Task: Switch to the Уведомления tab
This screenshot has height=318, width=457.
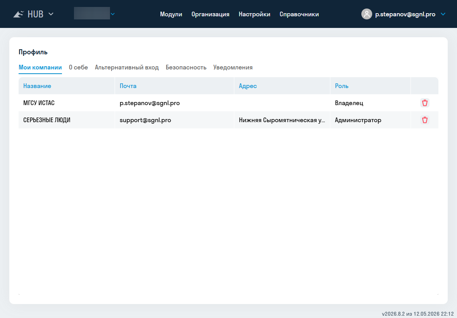Action: (233, 67)
